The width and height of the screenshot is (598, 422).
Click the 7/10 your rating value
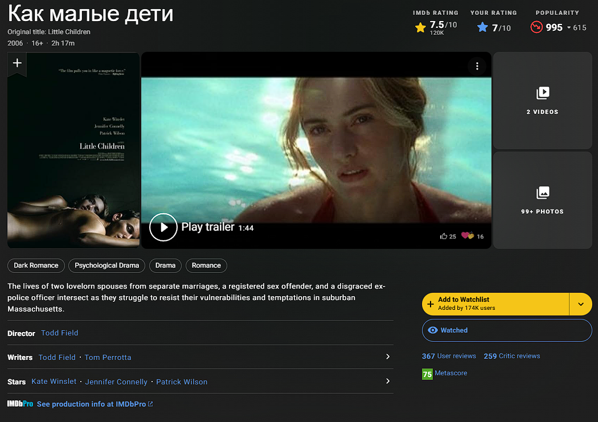[x=501, y=28]
